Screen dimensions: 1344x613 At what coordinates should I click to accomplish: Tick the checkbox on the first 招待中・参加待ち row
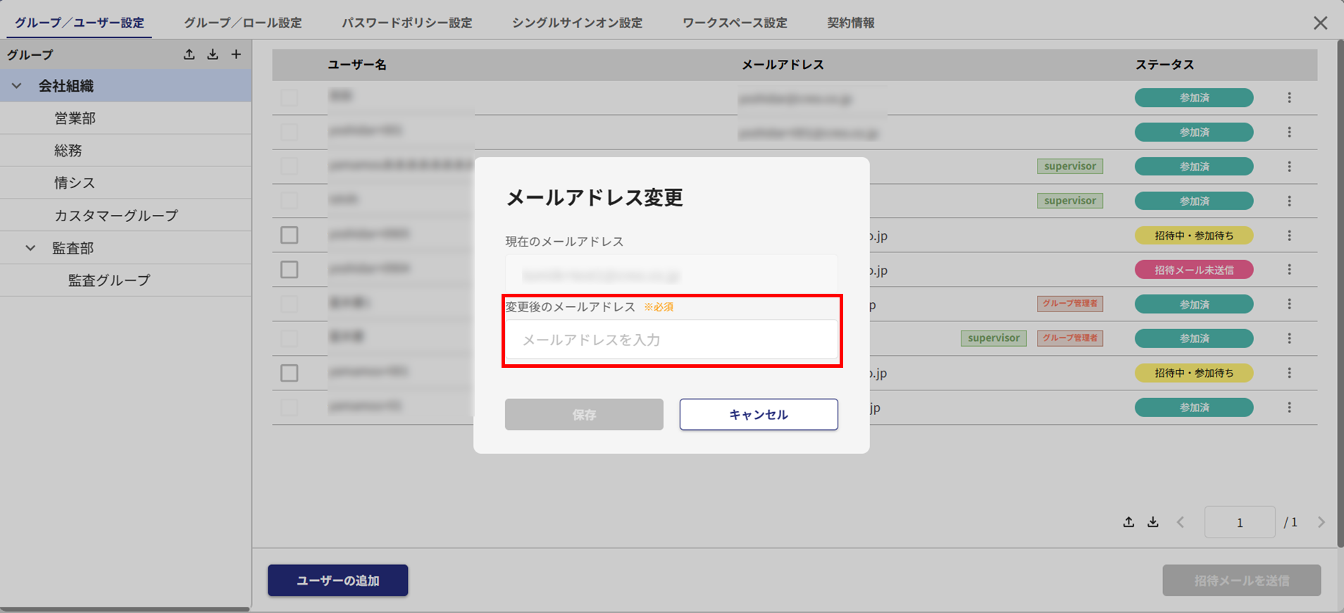(x=290, y=235)
